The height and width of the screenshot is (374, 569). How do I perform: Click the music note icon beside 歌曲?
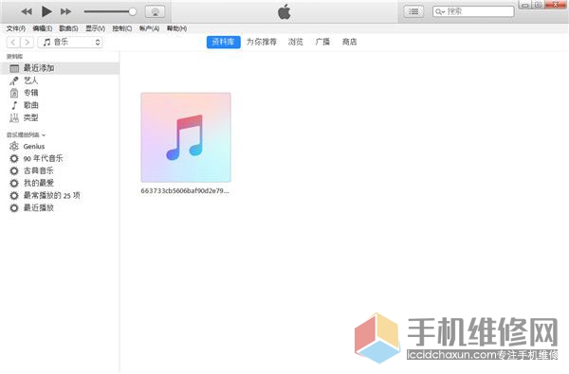pyautogui.click(x=14, y=105)
